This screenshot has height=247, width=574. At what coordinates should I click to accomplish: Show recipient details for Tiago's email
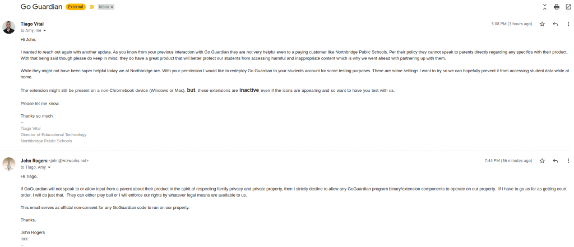point(45,31)
